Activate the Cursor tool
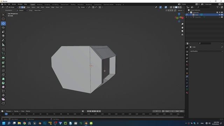This screenshot has width=224, height=126. pos(3,19)
